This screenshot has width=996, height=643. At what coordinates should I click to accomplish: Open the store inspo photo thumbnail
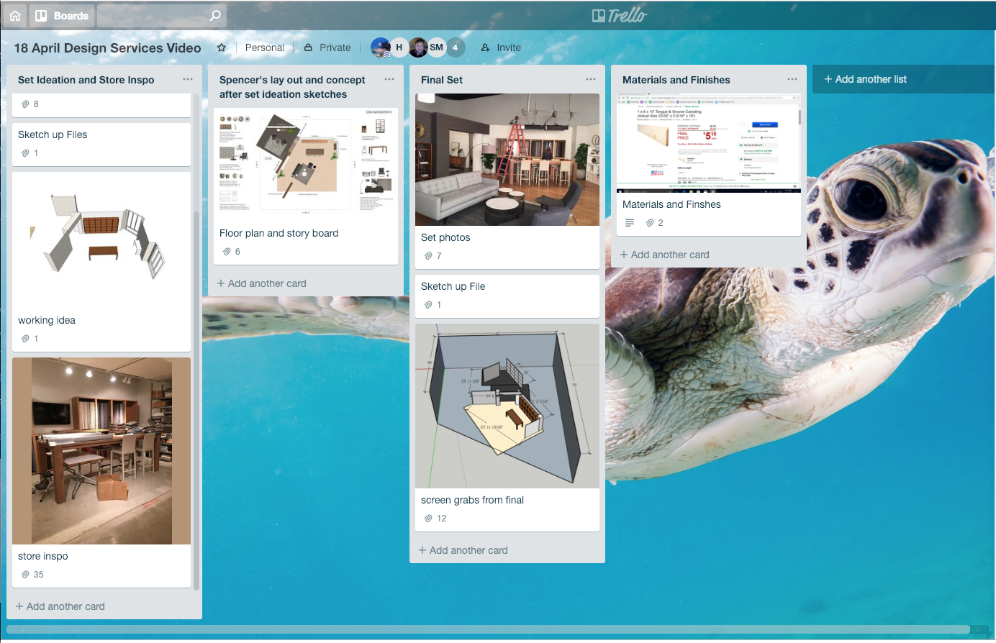coord(101,451)
